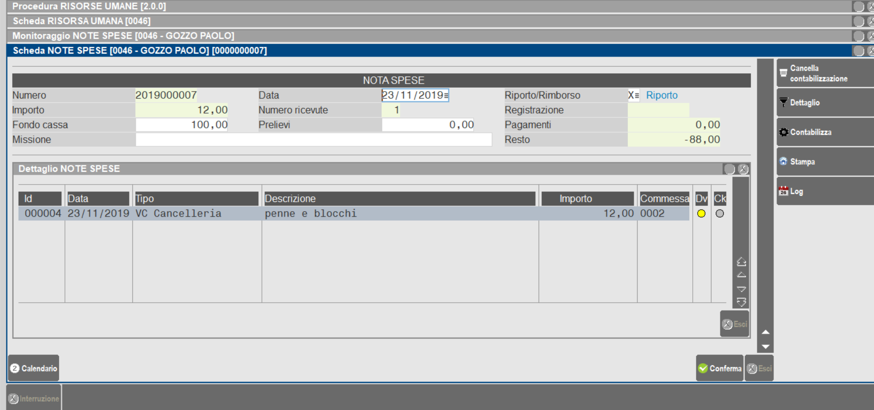The image size is (874, 410).
Task: Toggle the yellow Dv indicator on row 000004
Action: (x=701, y=214)
